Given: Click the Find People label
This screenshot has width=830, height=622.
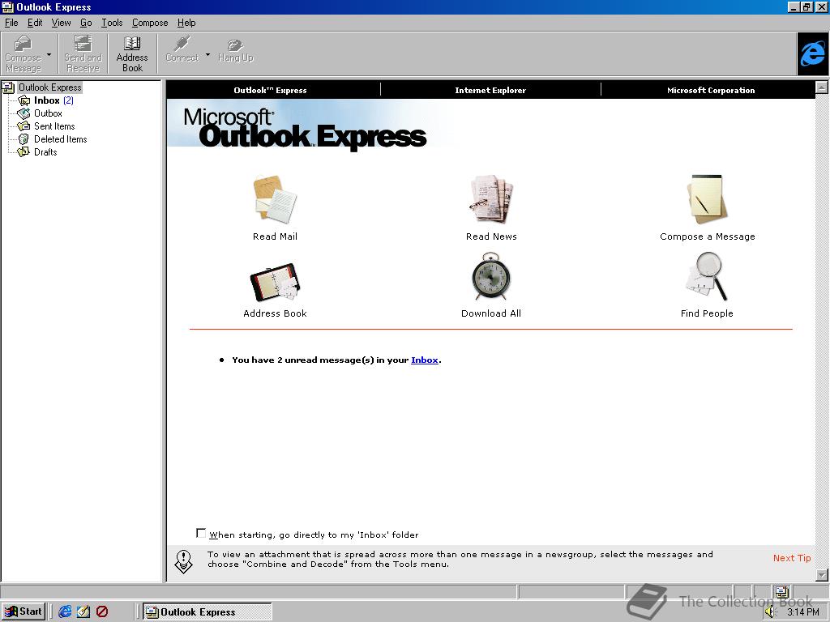Looking at the screenshot, I should click(x=707, y=313).
